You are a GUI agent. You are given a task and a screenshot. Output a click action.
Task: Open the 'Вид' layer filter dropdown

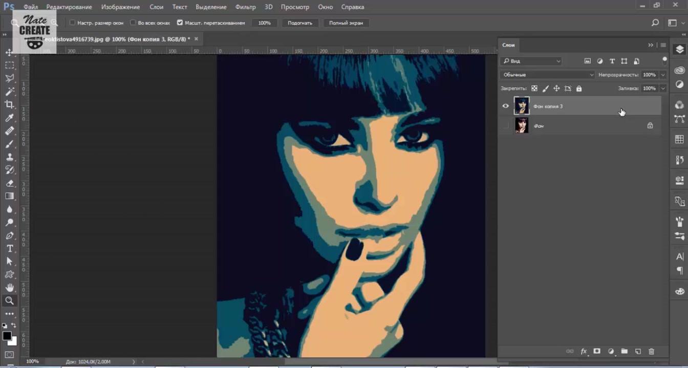click(x=531, y=61)
